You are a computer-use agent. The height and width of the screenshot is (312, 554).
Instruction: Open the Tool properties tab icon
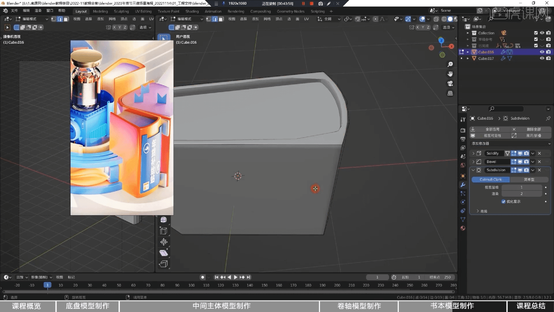(463, 120)
